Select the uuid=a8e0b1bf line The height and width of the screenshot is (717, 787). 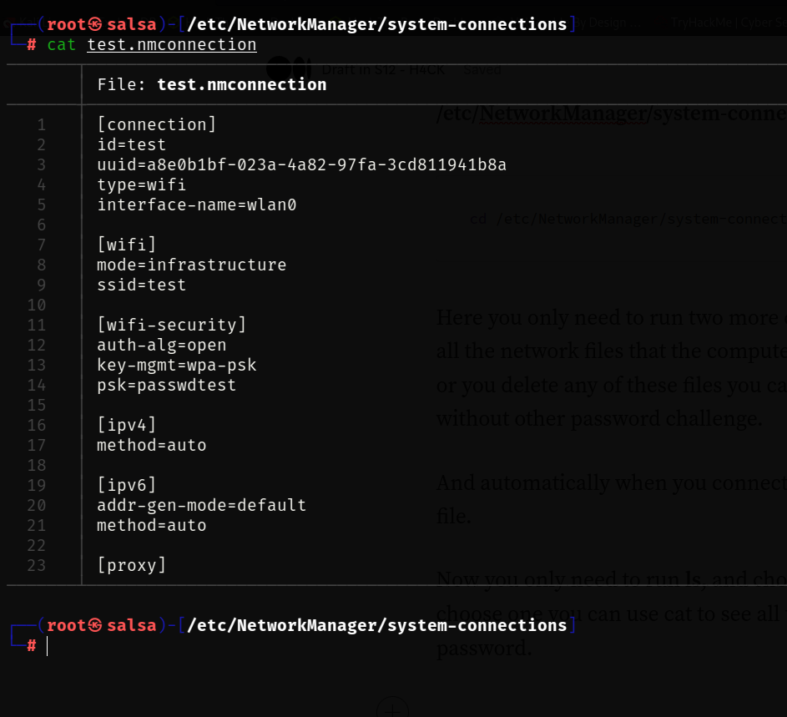coord(301,164)
